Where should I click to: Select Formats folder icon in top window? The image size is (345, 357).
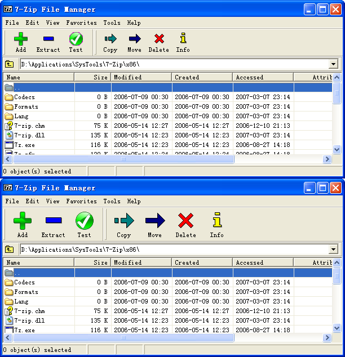point(9,106)
